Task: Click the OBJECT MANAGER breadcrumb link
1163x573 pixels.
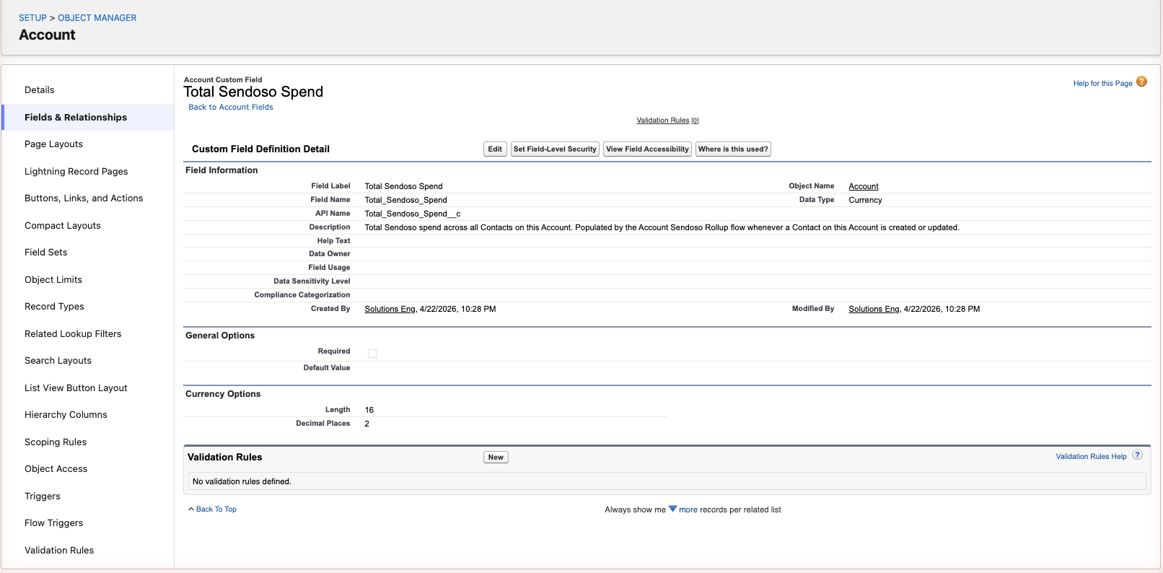Action: click(x=97, y=18)
